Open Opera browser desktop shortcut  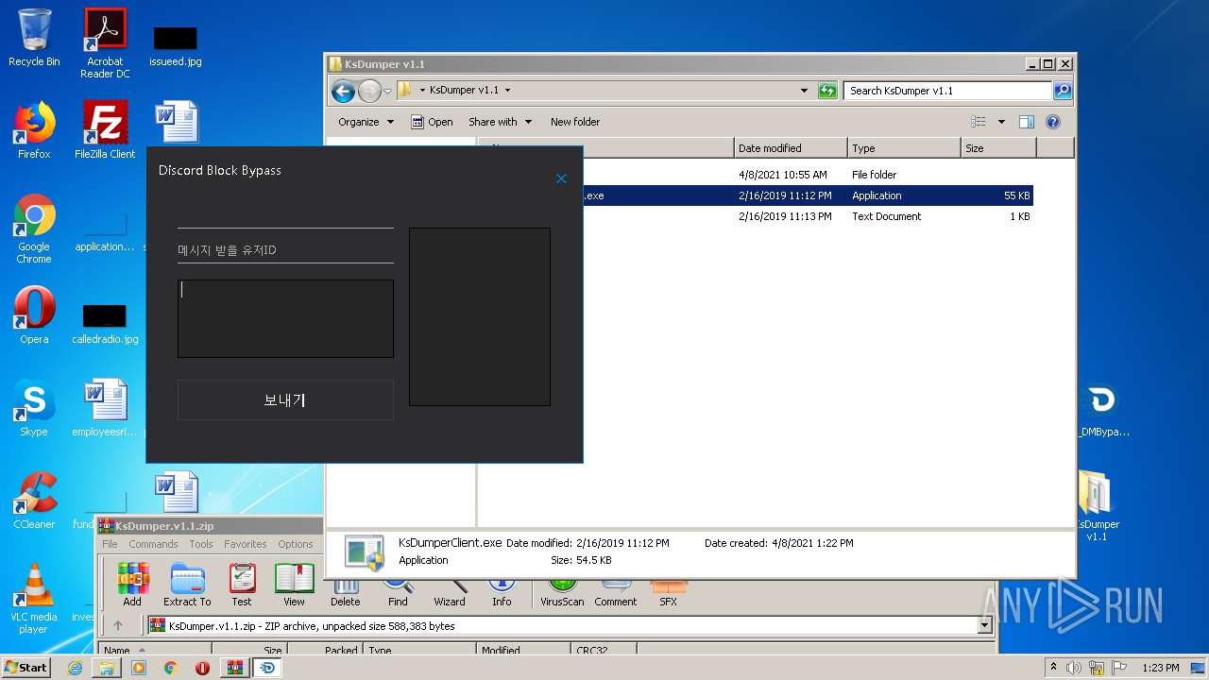tap(34, 315)
